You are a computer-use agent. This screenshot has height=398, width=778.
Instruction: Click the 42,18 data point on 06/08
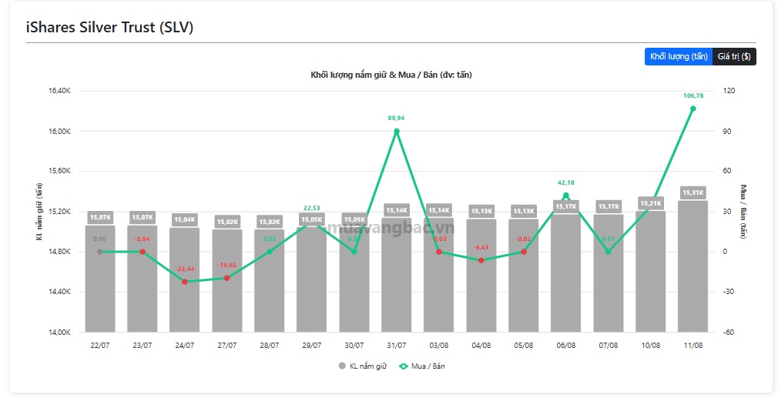pos(565,196)
